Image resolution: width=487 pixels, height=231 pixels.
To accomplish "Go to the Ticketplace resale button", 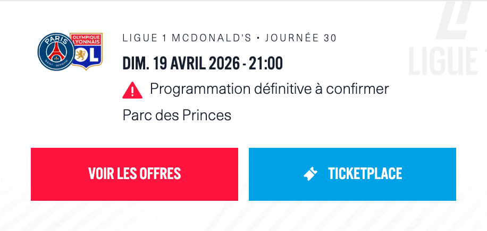I will coord(352,174).
